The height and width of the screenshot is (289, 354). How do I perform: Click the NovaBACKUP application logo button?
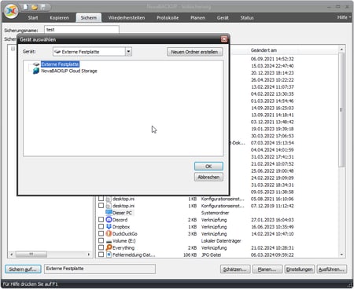12,11
